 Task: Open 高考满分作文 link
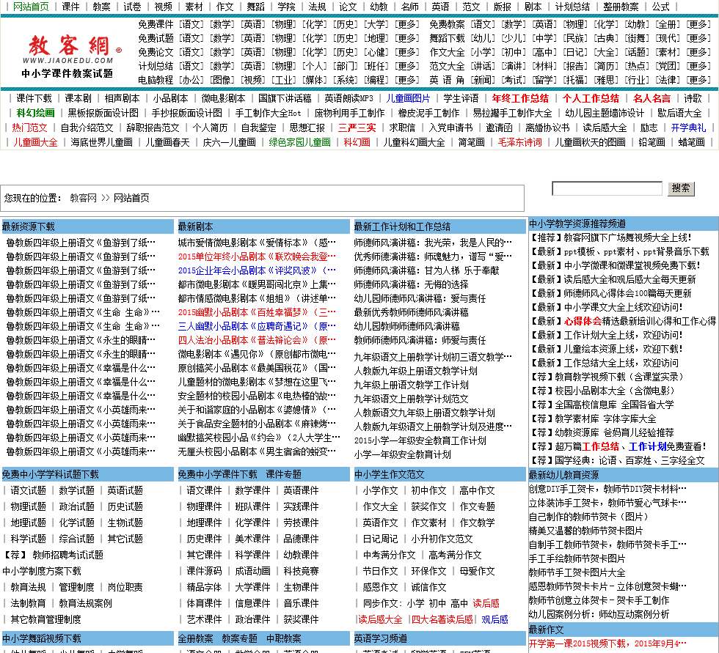pyautogui.click(x=455, y=555)
